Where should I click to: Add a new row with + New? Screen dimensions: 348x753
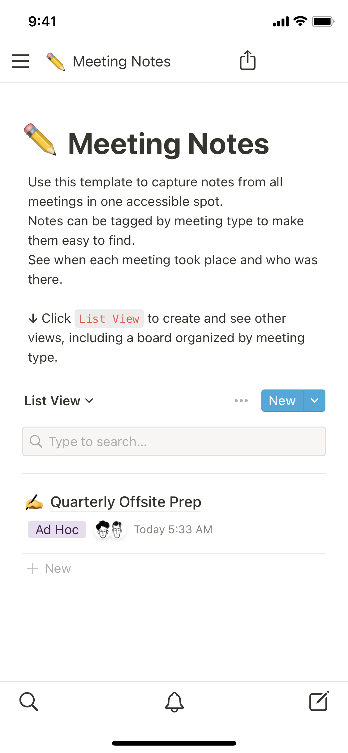(49, 568)
